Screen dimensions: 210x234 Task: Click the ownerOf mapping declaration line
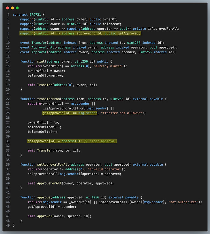(x=69, y=19)
